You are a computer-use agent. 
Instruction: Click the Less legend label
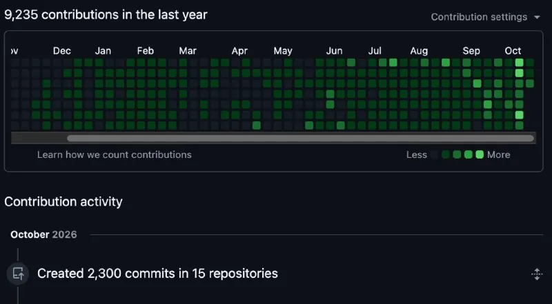[x=417, y=155]
